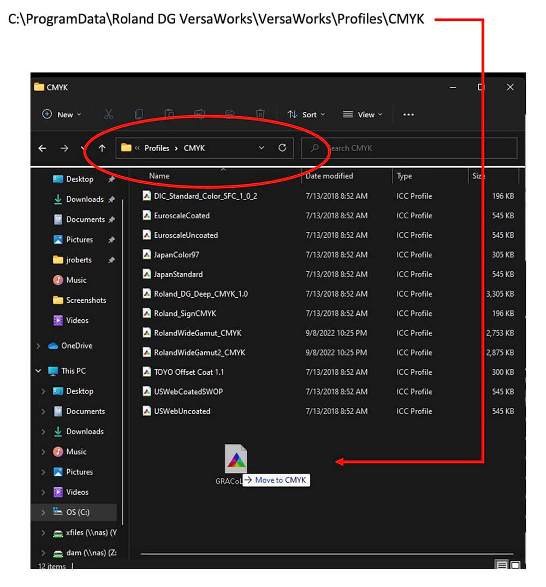
Task: Go forward with the right arrow
Action: [x=64, y=148]
